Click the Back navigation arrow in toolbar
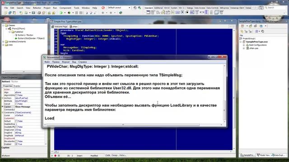The width and height of the screenshot is (289, 162). [103, 13]
